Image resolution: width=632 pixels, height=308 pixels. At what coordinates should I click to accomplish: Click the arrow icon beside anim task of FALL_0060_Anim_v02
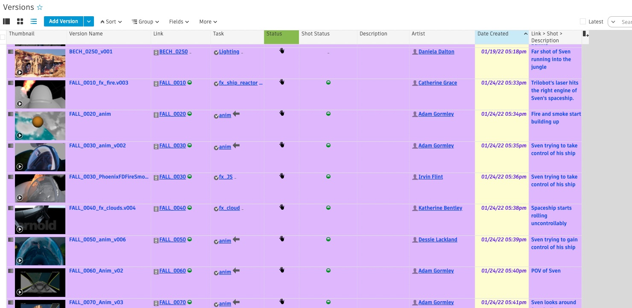[x=236, y=270]
